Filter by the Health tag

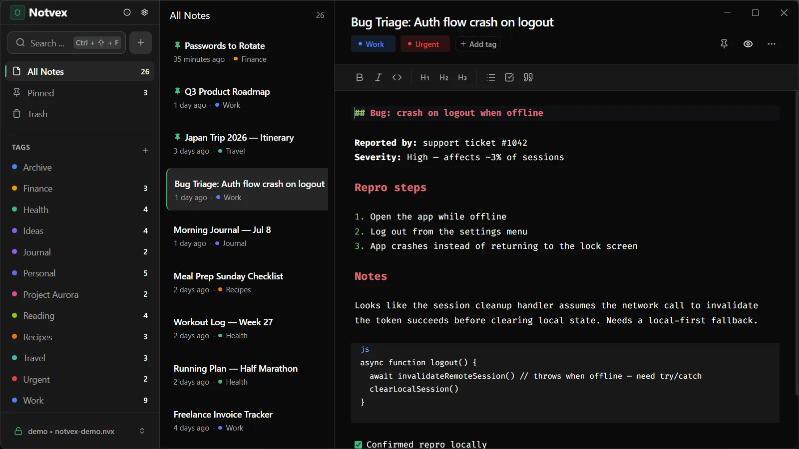click(x=80, y=210)
